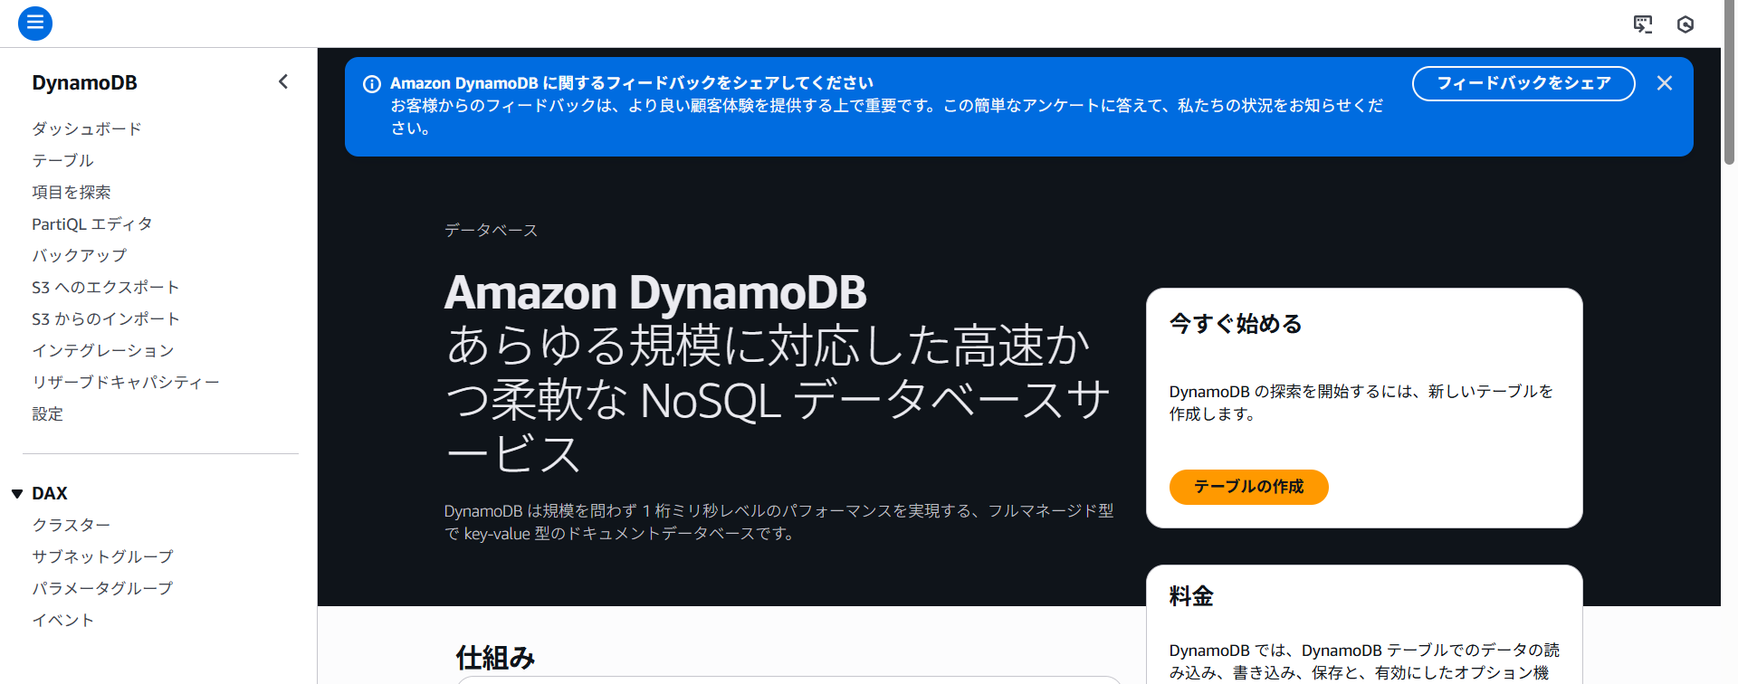Navigate to バックアップ page
Viewport: 1738px width, 684px height.
point(80,256)
